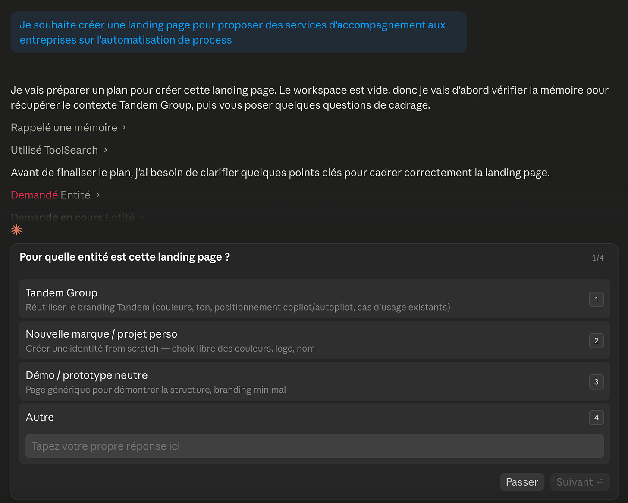Click the number 2 shortcut badge
Image resolution: width=628 pixels, height=503 pixels.
pos(596,340)
